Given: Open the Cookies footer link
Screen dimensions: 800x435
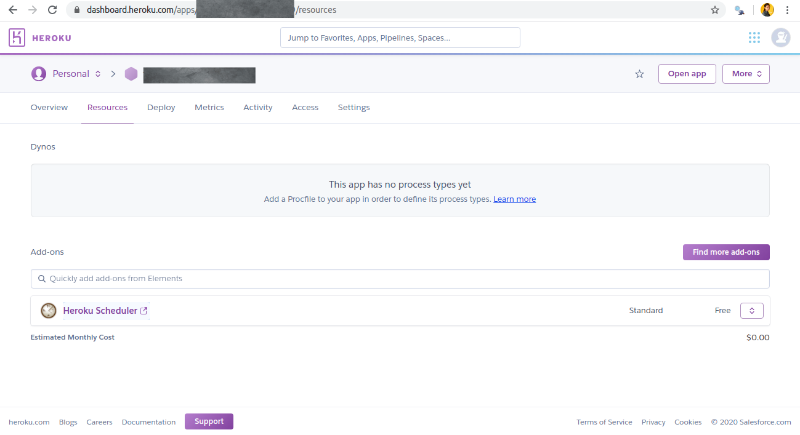Looking at the screenshot, I should coord(688,422).
